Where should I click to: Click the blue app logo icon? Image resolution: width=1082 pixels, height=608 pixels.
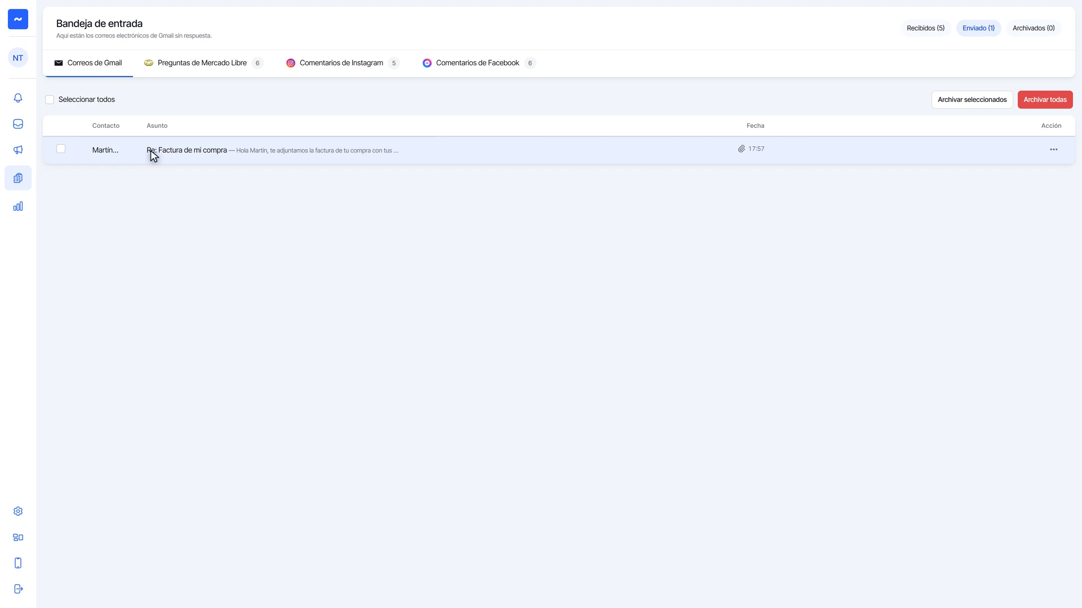point(18,19)
